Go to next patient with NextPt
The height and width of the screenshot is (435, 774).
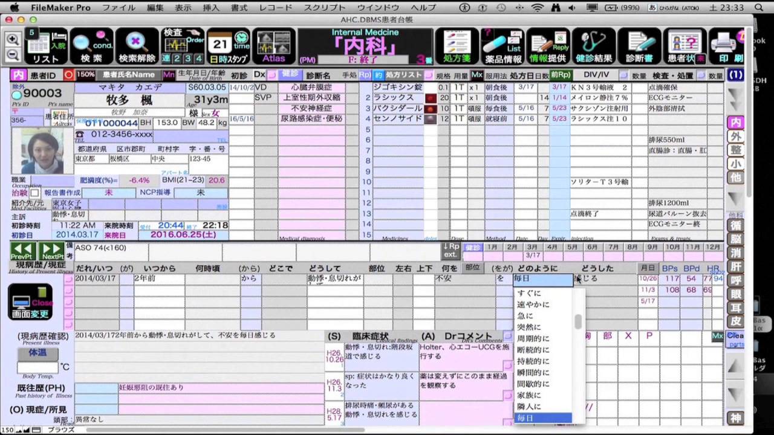click(x=52, y=251)
